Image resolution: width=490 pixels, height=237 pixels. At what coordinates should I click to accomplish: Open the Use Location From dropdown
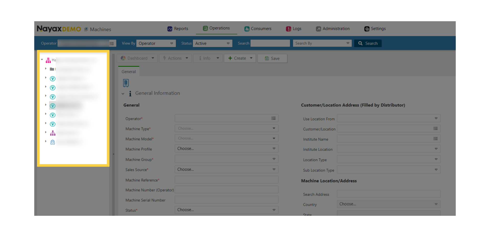(x=389, y=118)
